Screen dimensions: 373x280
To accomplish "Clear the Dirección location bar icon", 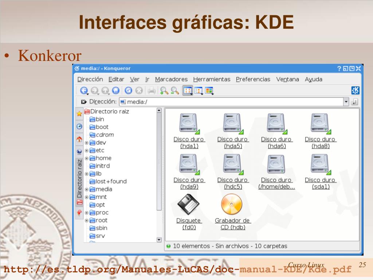I will coord(84,102).
